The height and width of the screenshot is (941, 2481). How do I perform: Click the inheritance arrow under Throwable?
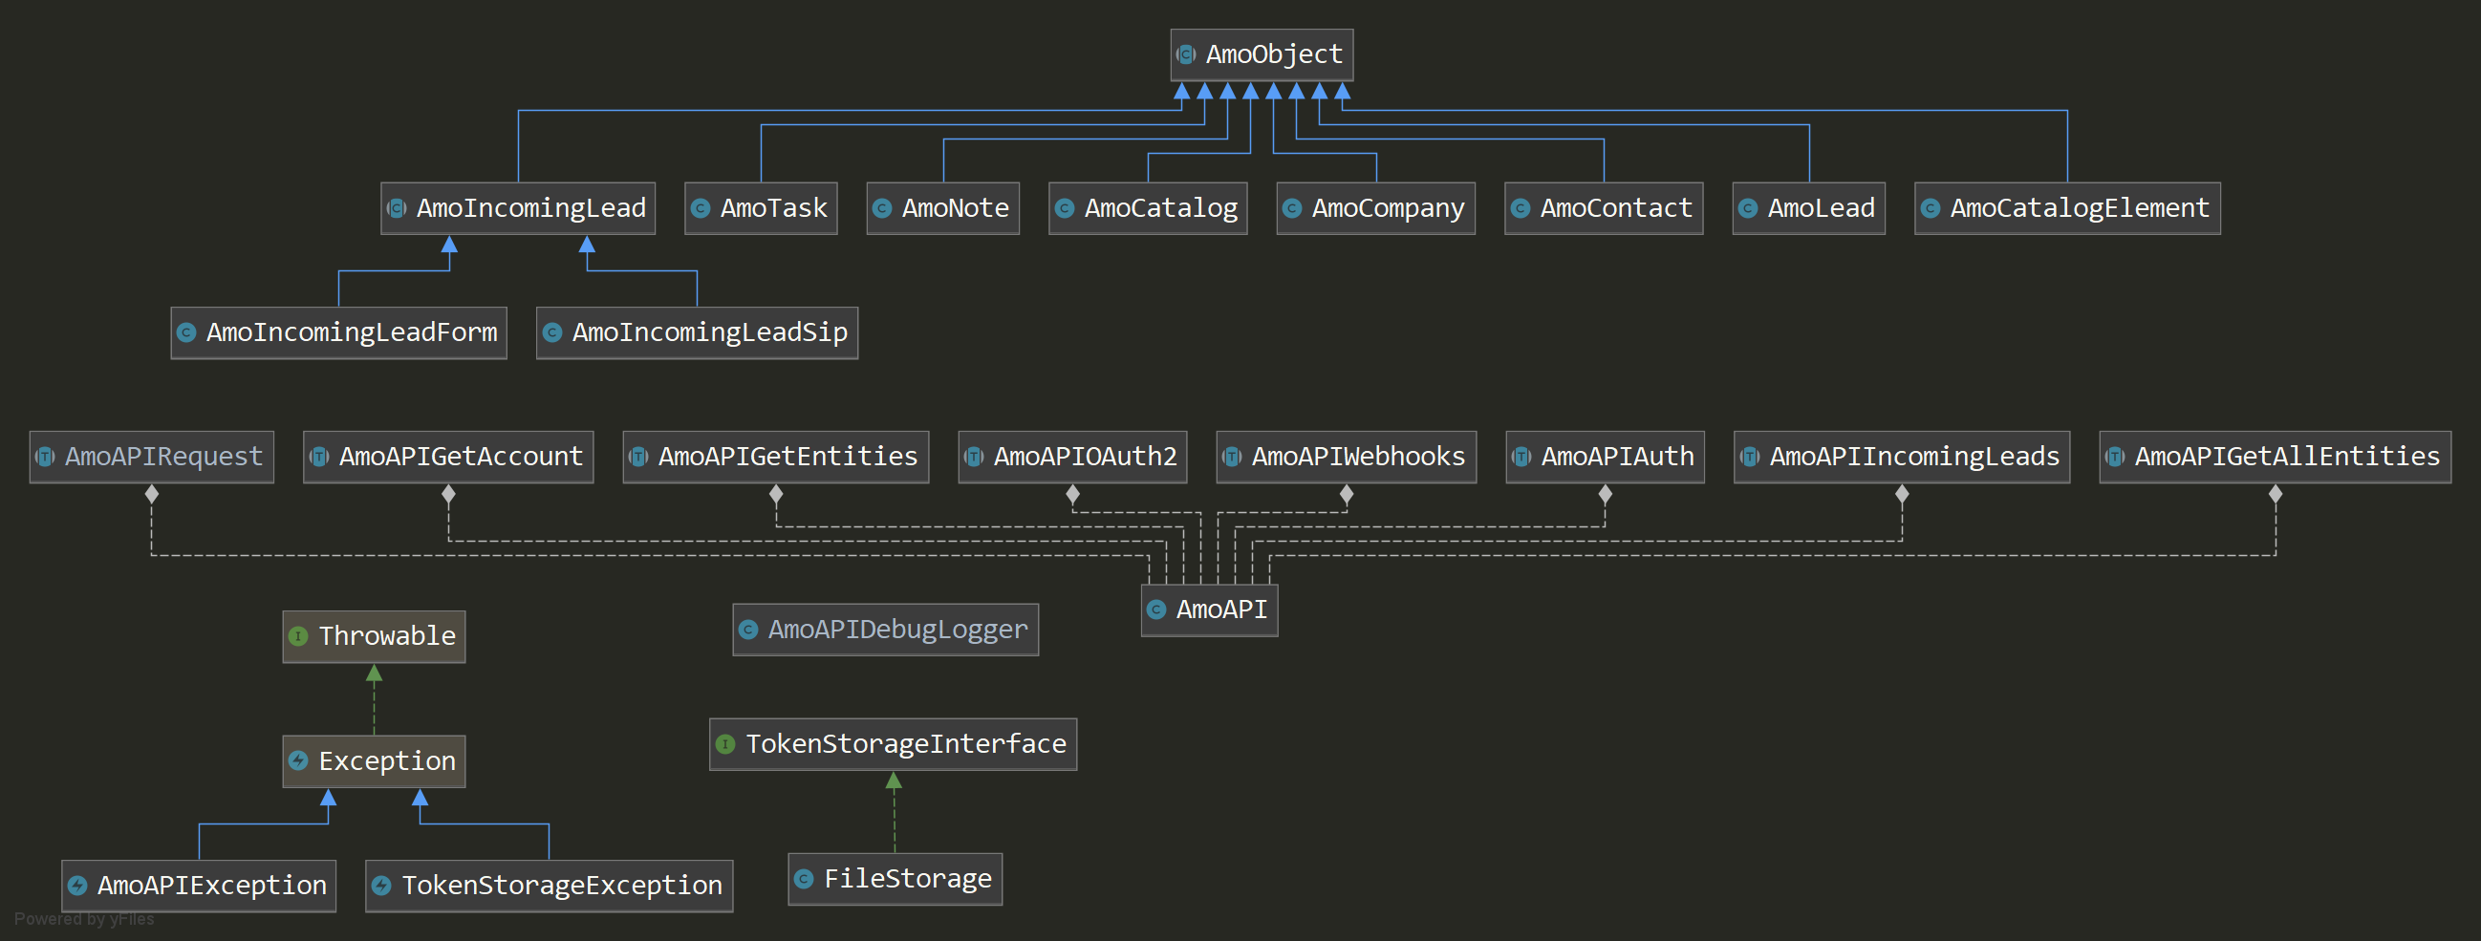(374, 674)
